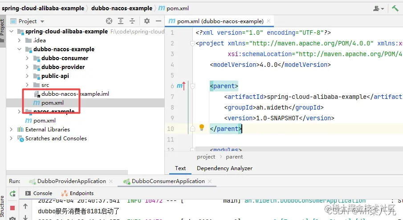This screenshot has height=220, width=403.
Task: Click line number 10 in gutter
Action: 171,129
